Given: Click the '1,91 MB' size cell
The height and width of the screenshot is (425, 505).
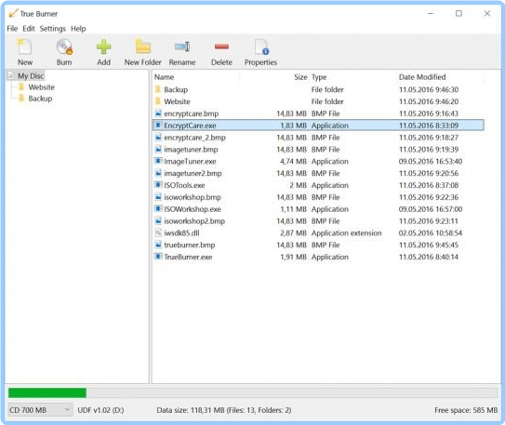Looking at the screenshot, I should tap(293, 257).
